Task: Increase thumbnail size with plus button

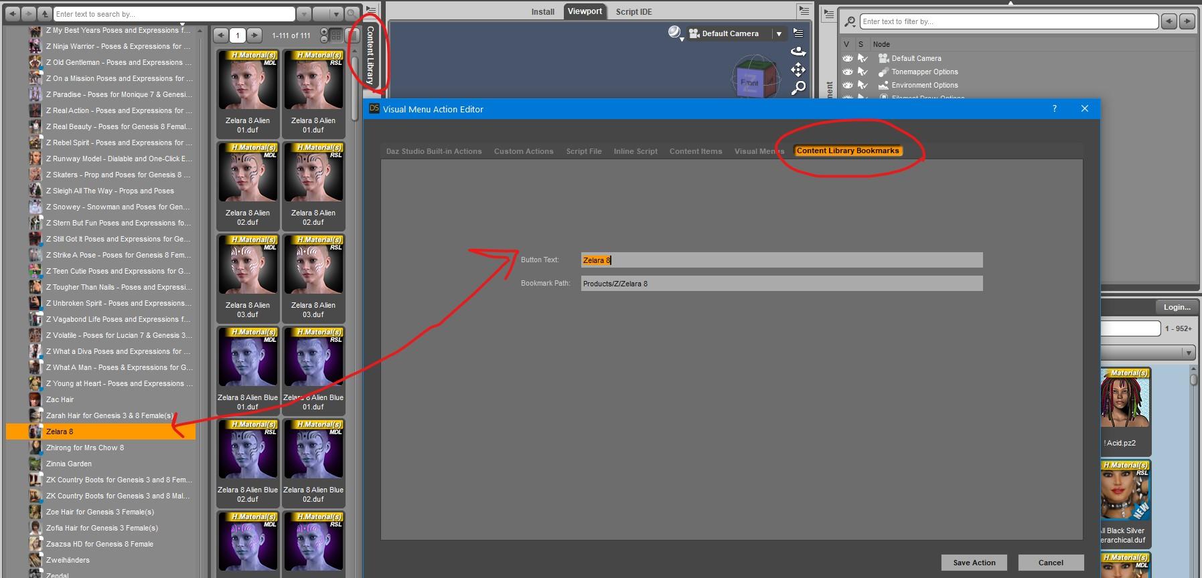Action: tap(325, 31)
